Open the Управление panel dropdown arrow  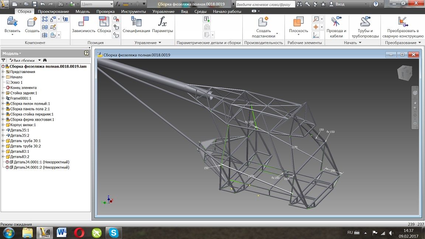pyautogui.click(x=160, y=43)
